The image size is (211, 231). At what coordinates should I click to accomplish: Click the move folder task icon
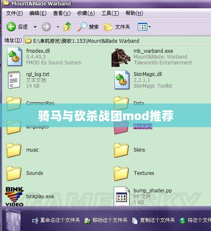pos(87,221)
